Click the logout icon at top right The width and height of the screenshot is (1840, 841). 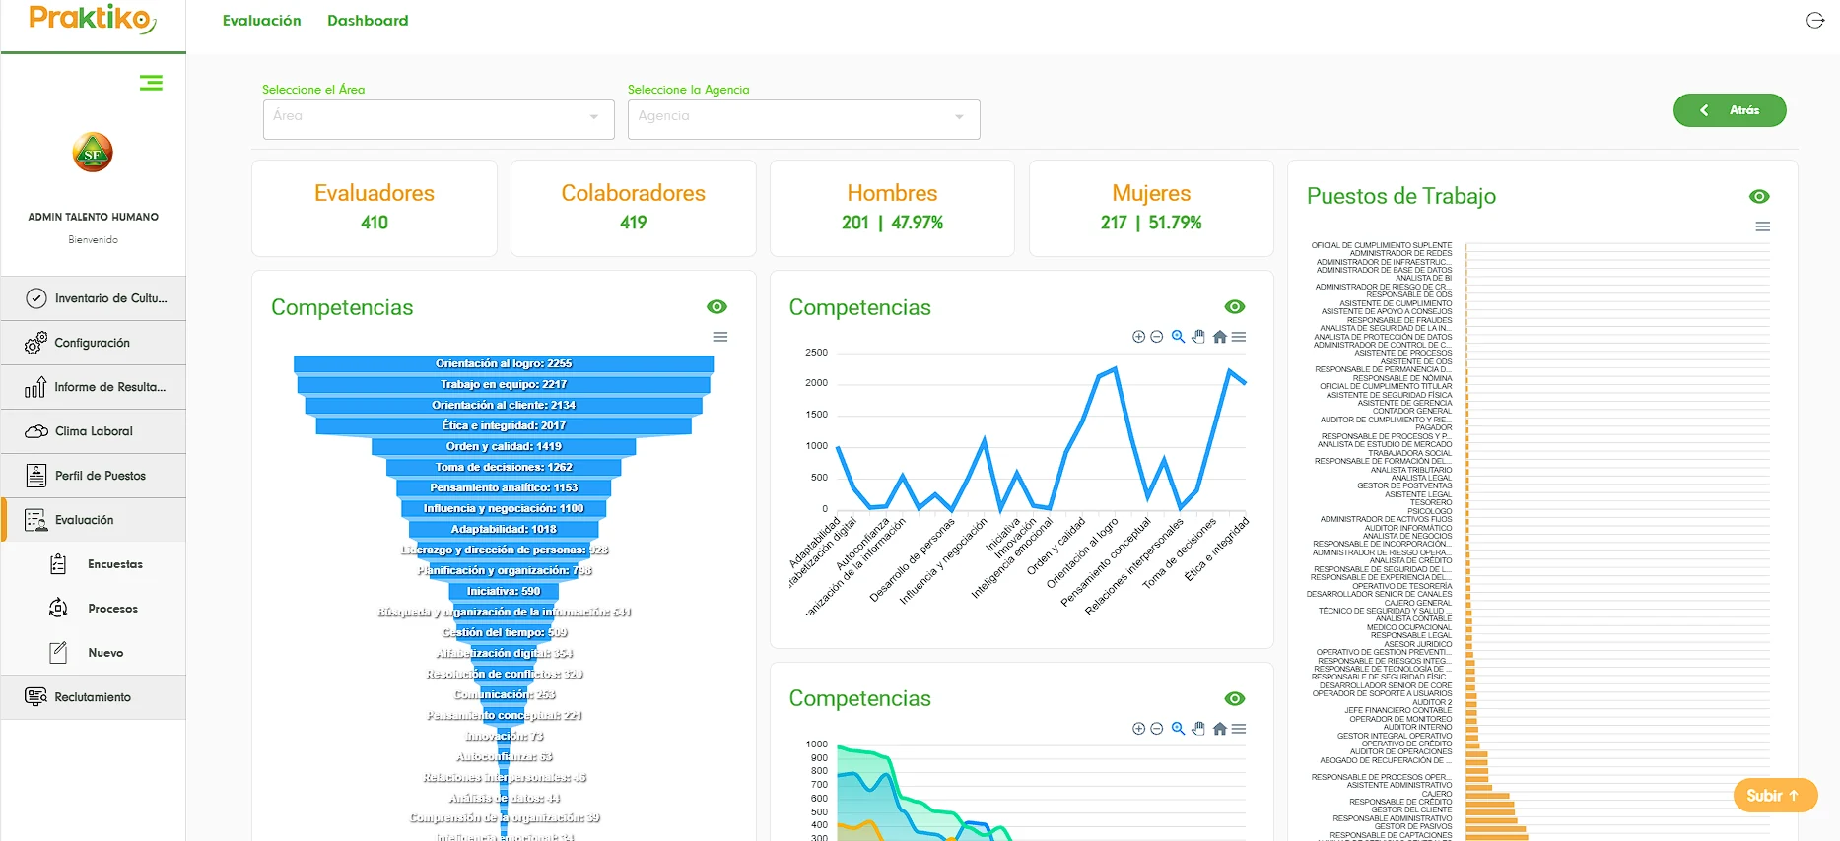[1814, 21]
